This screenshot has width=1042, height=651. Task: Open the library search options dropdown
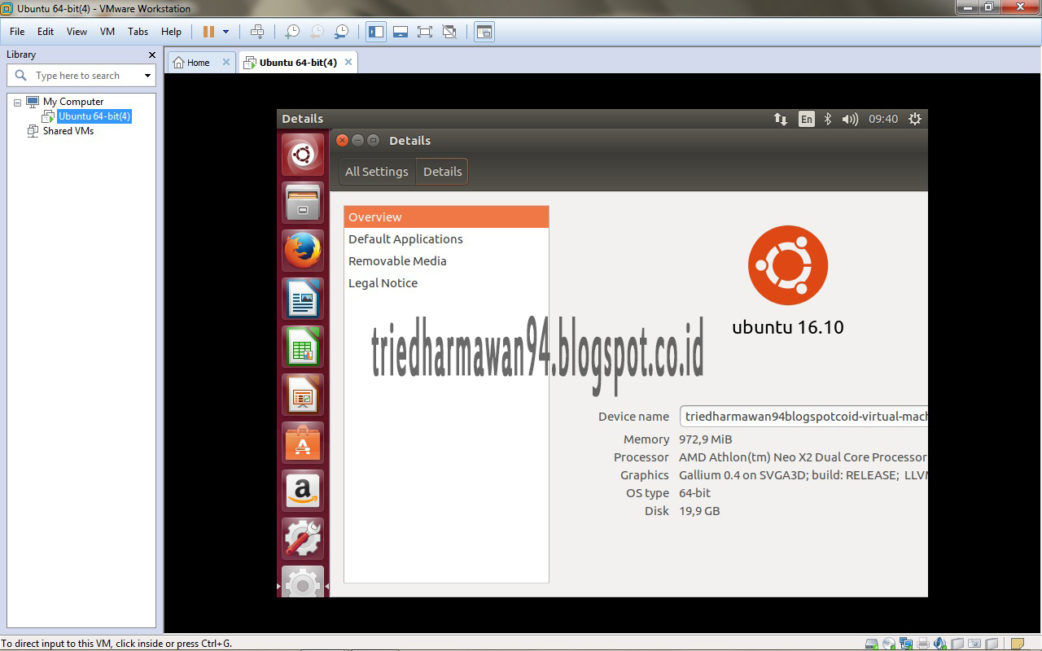(147, 76)
